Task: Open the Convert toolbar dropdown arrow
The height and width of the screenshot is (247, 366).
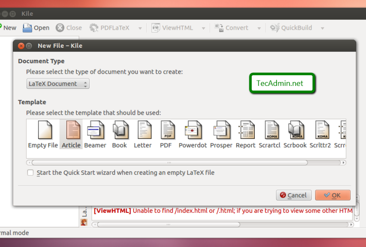Action: coord(259,28)
